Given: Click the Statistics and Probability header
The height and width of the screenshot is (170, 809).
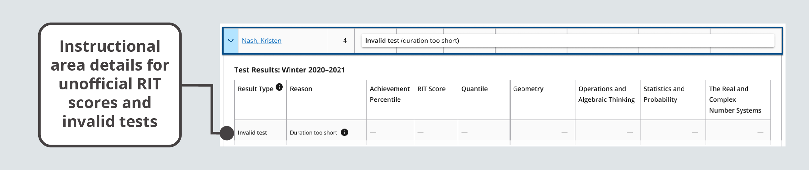Looking at the screenshot, I should point(664,94).
